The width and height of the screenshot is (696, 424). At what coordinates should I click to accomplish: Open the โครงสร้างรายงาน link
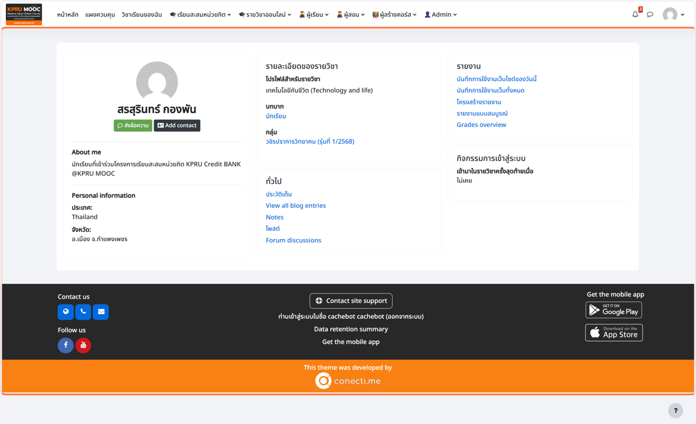coord(478,102)
